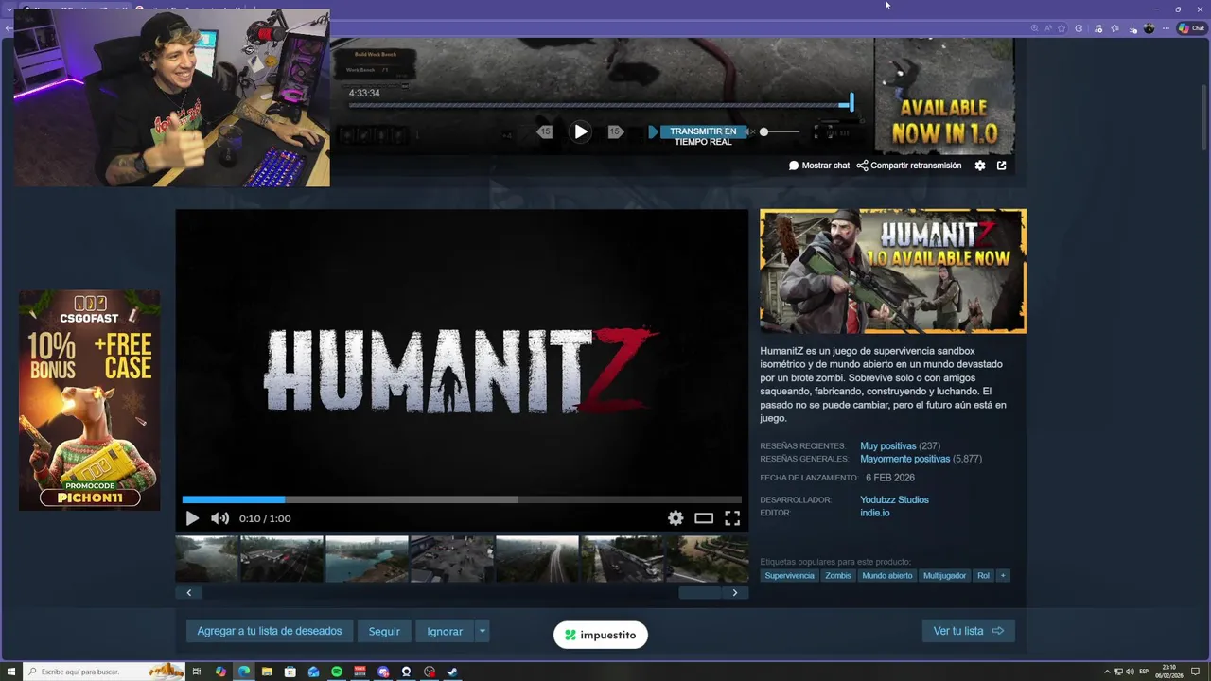The width and height of the screenshot is (1211, 681).
Task: Open Mayormente positivas general reviews link
Action: pyautogui.click(x=905, y=459)
